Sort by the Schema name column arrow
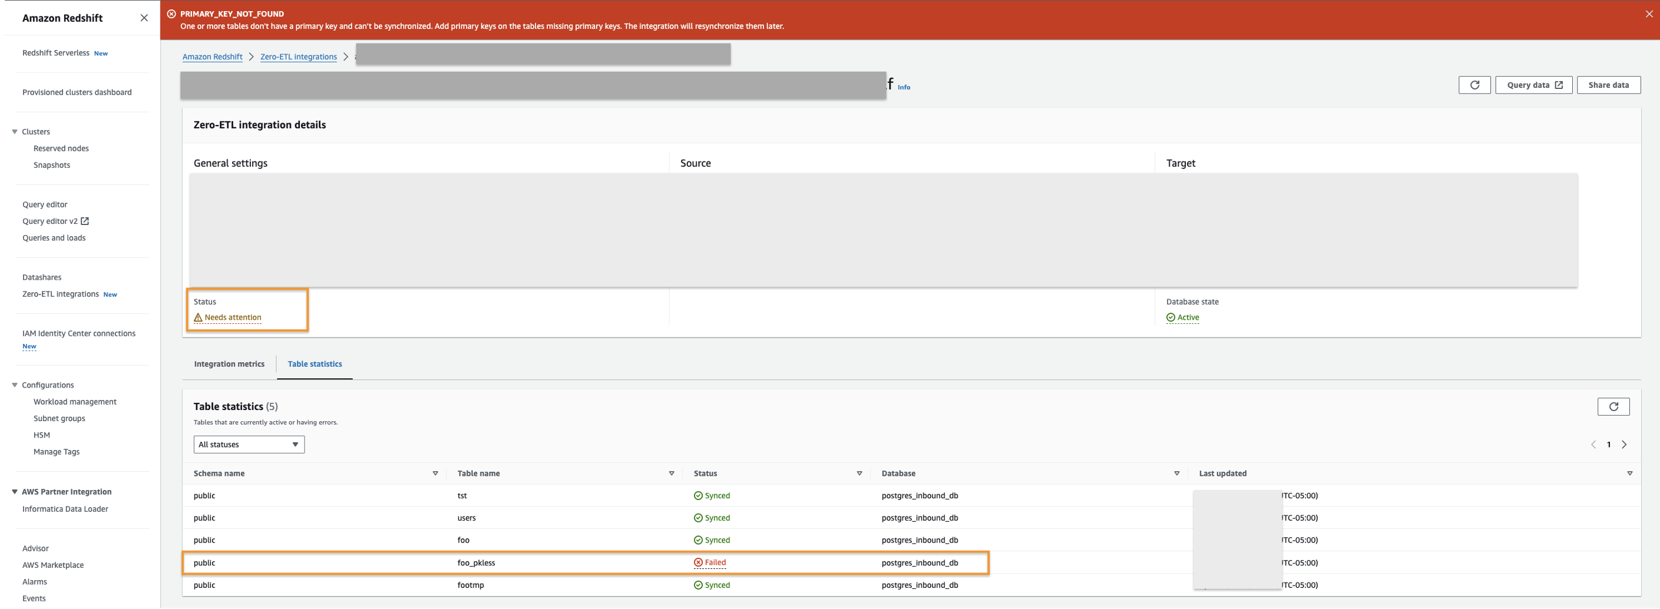This screenshot has height=609, width=1660. (x=436, y=474)
